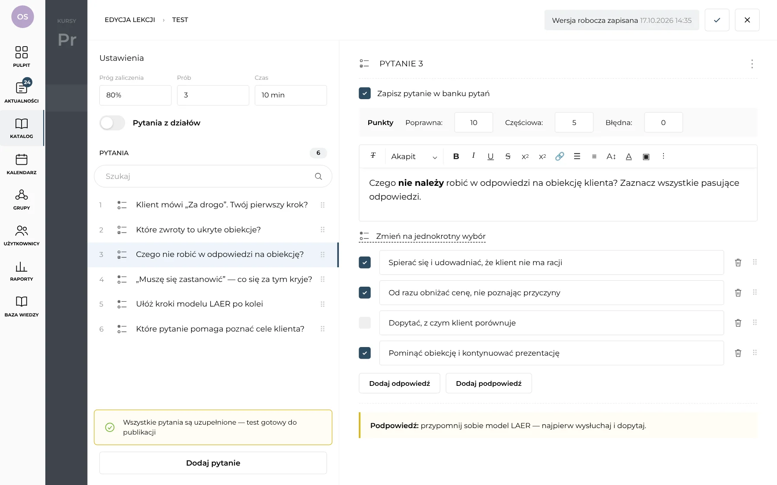The height and width of the screenshot is (485, 777).
Task: Click the 'Dodaj podpowiedź' button
Action: (x=489, y=383)
